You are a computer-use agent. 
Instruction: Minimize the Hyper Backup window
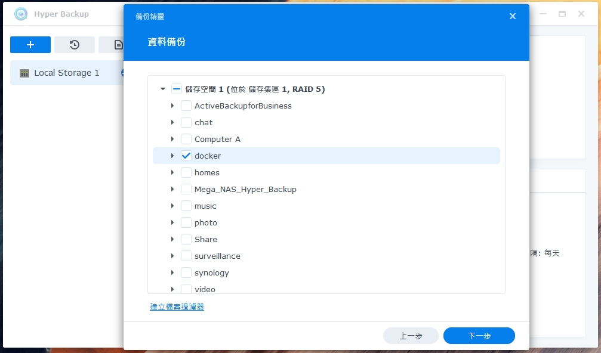(543, 14)
